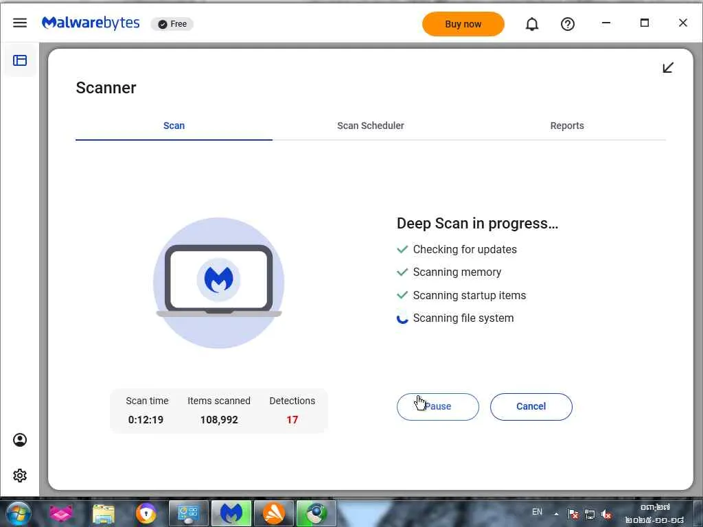This screenshot has height=527, width=703.
Task: Open the taskbar clock and date
Action: pos(655,514)
